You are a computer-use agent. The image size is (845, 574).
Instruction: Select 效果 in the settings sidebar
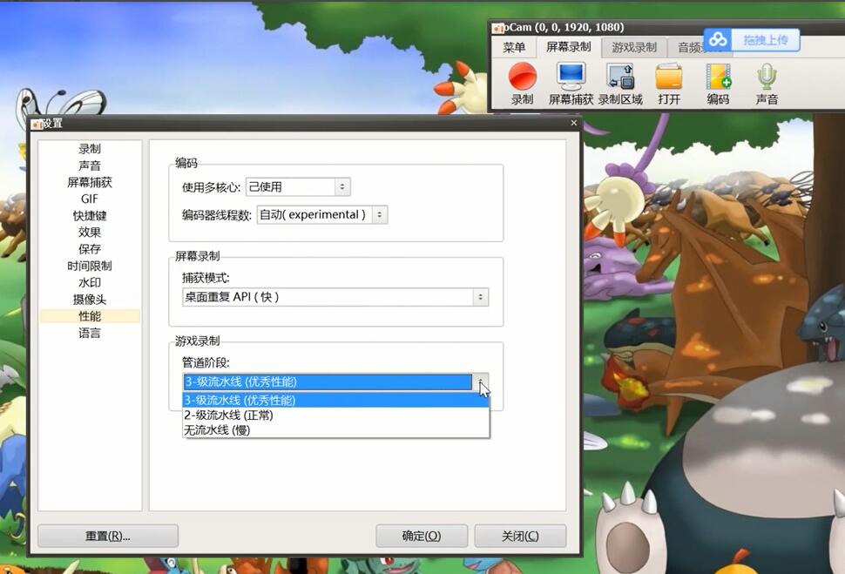click(x=90, y=233)
